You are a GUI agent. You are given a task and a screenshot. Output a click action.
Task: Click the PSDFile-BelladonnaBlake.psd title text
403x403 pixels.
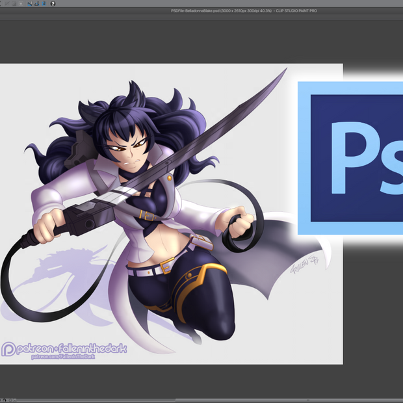[x=244, y=11]
